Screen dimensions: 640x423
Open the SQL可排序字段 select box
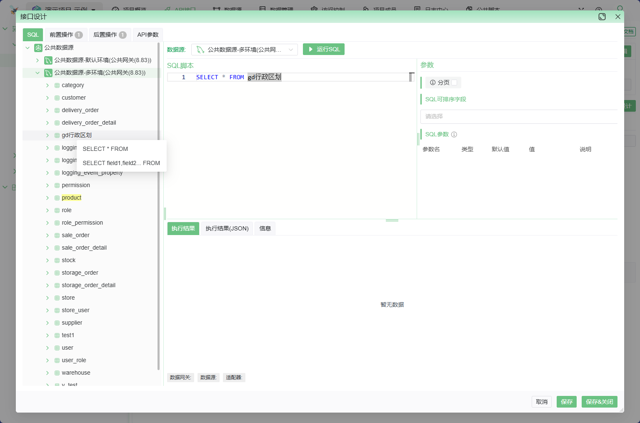point(519,117)
